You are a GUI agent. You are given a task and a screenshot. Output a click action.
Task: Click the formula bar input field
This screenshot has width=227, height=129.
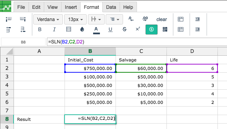click(137, 42)
